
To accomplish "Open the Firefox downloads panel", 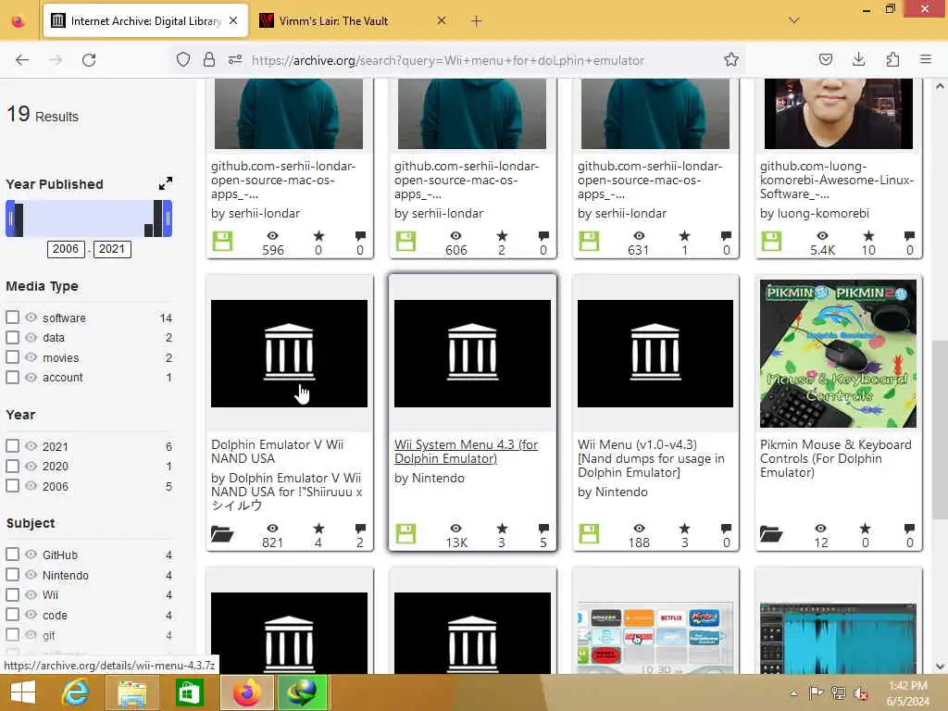I will click(x=859, y=59).
